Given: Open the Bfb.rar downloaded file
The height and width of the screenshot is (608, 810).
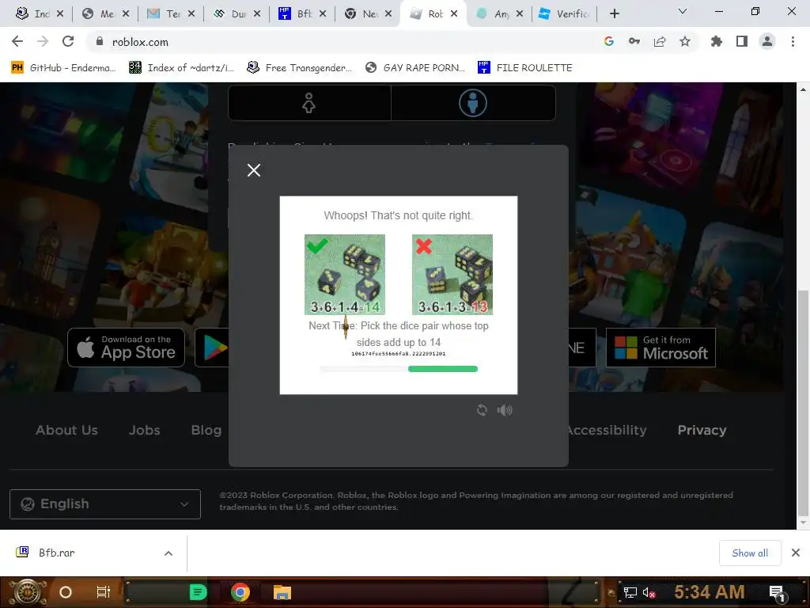Looking at the screenshot, I should [x=57, y=553].
